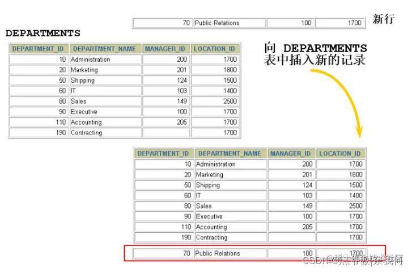Click MANAGER_ID header in the table after insert
Viewport: 412px width, 272px height.
point(290,154)
